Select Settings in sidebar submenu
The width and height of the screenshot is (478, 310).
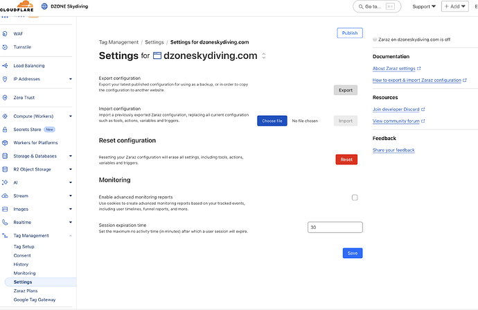point(41,282)
